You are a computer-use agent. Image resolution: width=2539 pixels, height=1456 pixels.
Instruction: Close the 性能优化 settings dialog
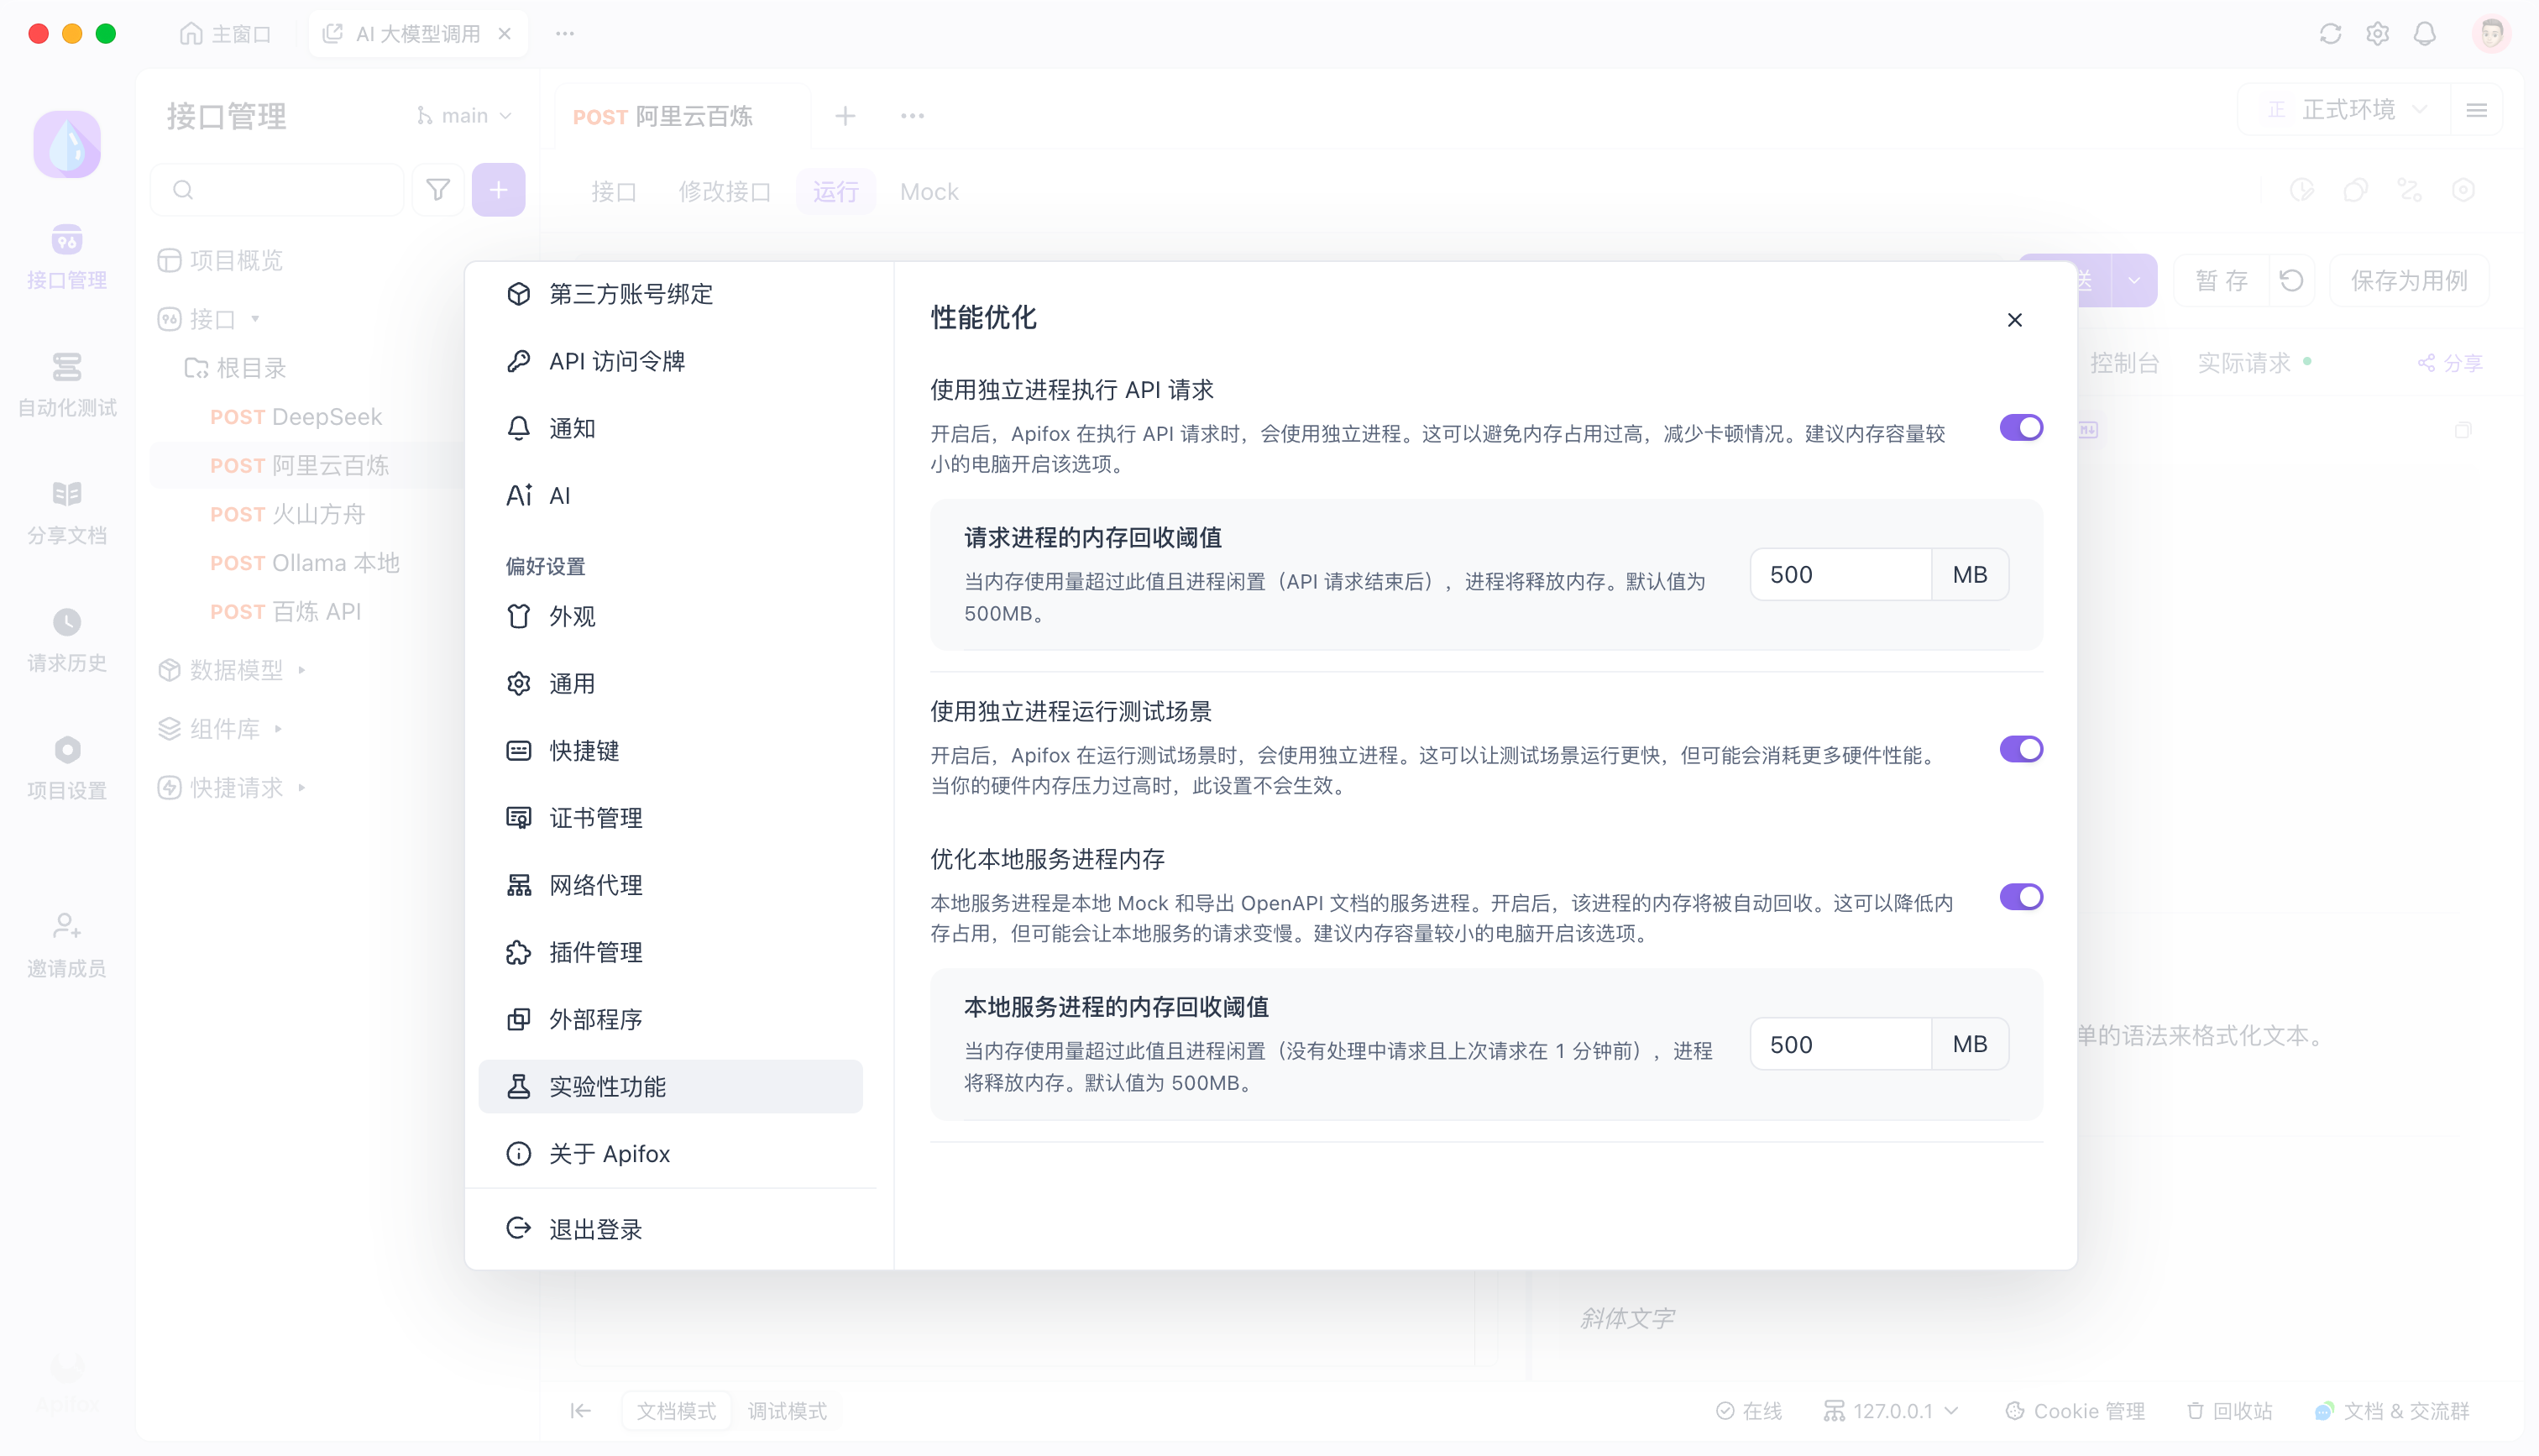[x=2014, y=320]
